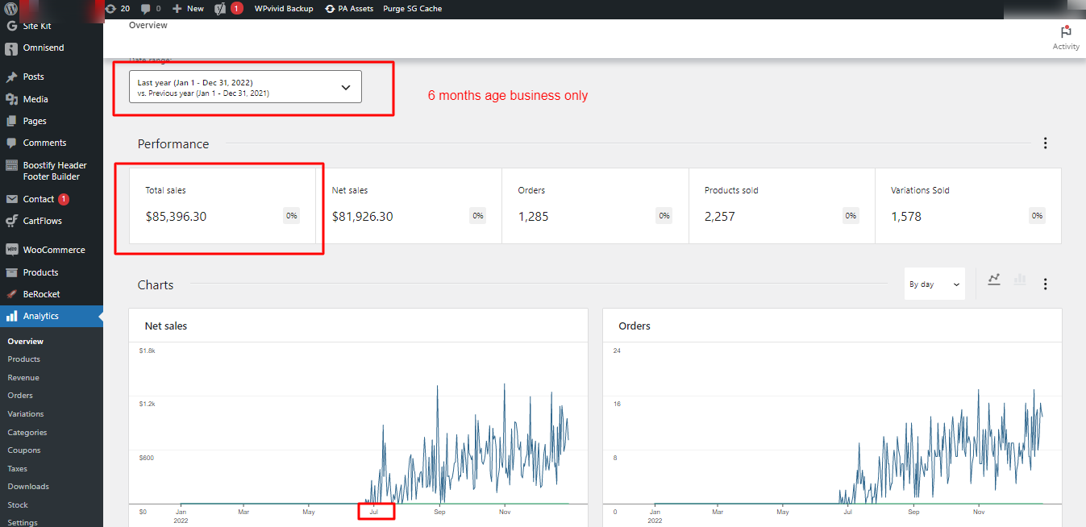Open Analytics Stock report

click(x=18, y=505)
